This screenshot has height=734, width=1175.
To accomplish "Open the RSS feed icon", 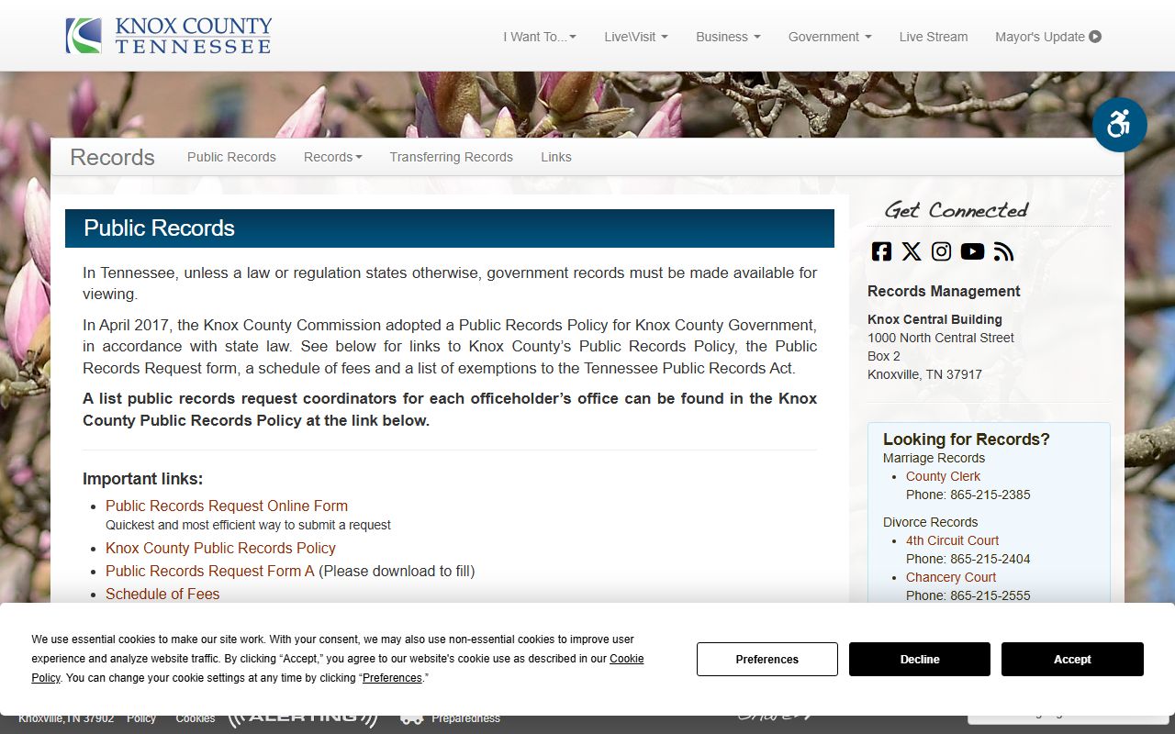I will pyautogui.click(x=1003, y=251).
